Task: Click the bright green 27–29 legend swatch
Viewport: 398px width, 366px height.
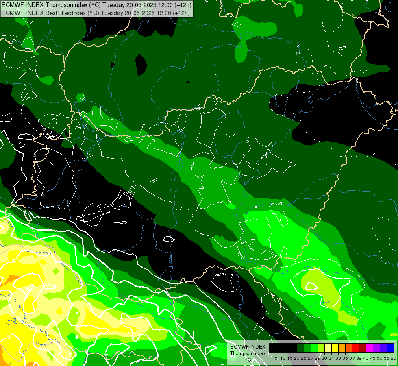Action: click(314, 348)
